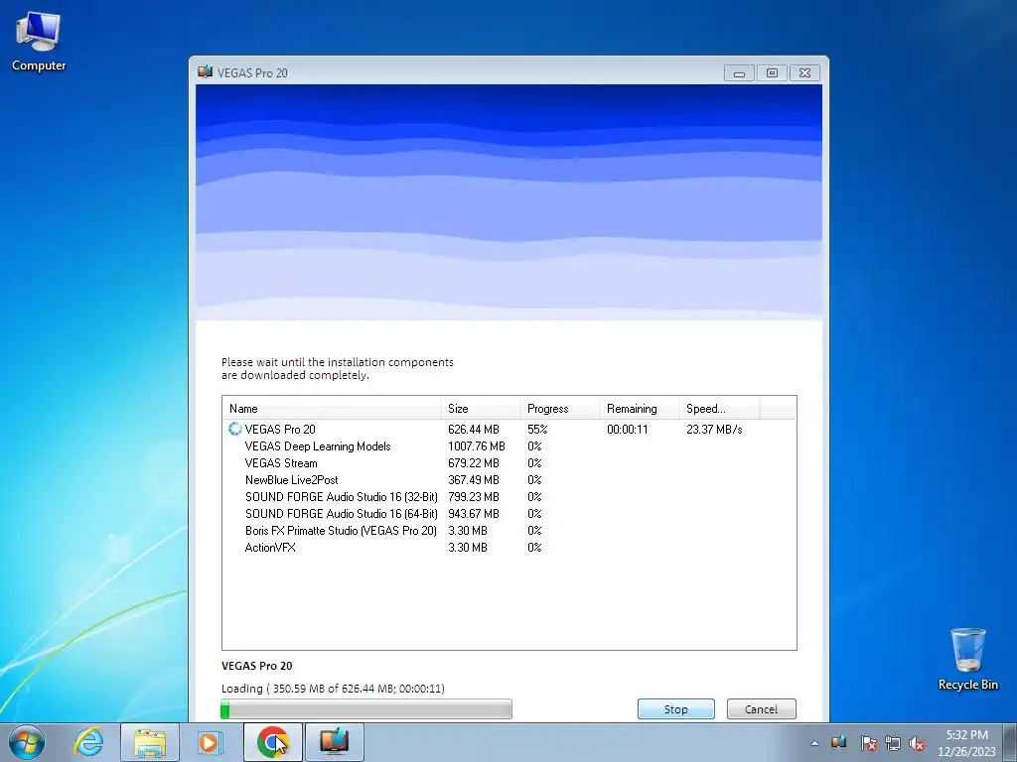Sort list by the Remaining column header

coord(640,408)
